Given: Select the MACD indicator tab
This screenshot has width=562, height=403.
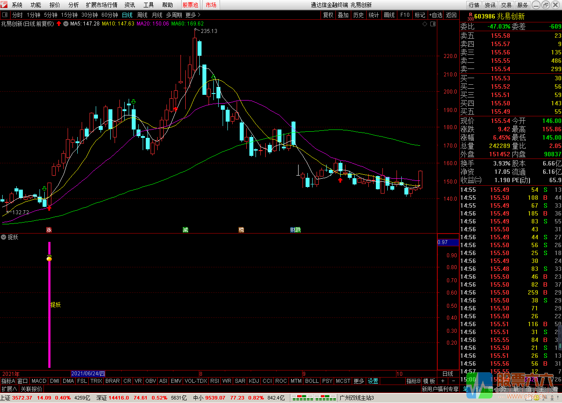Looking at the screenshot, I should point(39,381).
